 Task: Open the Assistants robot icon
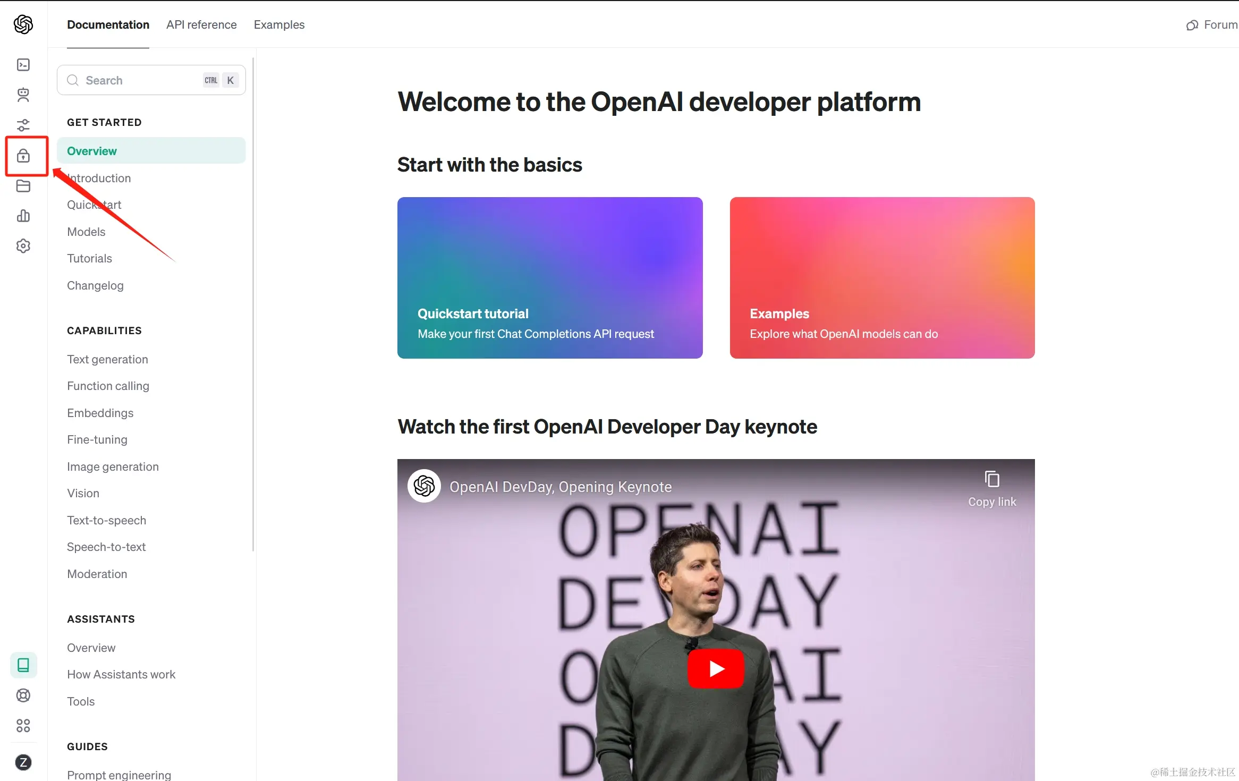23,95
